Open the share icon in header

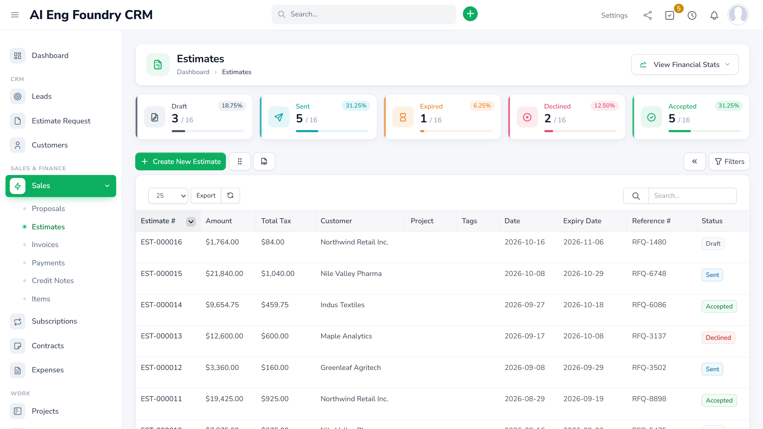point(647,15)
